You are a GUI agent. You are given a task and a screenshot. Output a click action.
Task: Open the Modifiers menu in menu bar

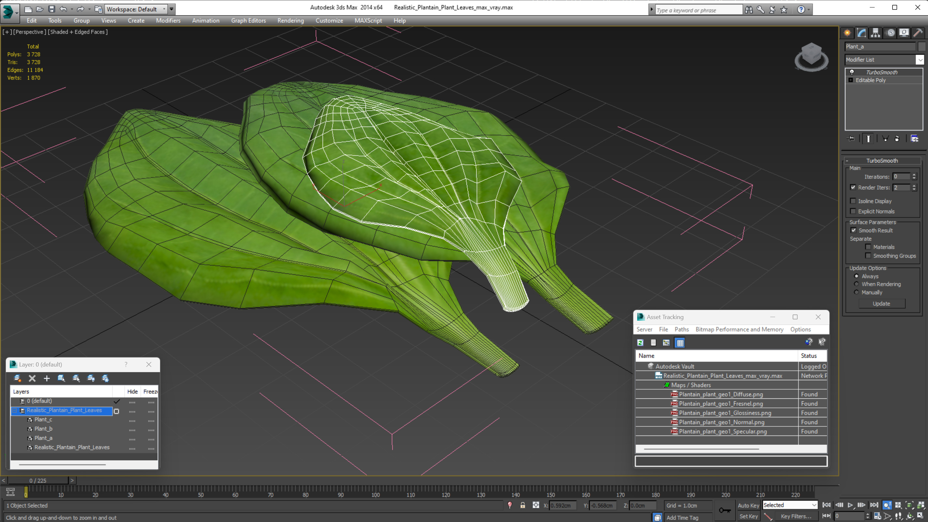pos(168,20)
